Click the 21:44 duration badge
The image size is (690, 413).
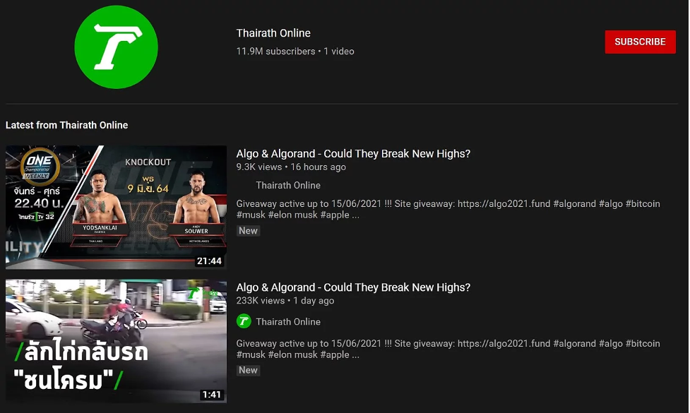point(210,261)
